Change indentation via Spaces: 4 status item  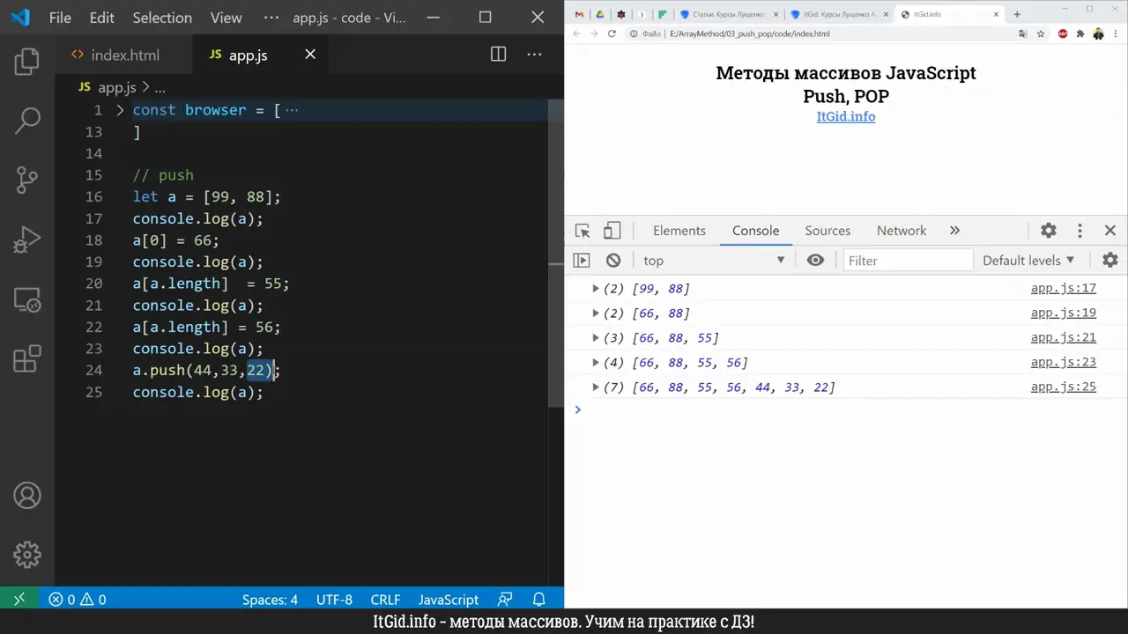270,600
